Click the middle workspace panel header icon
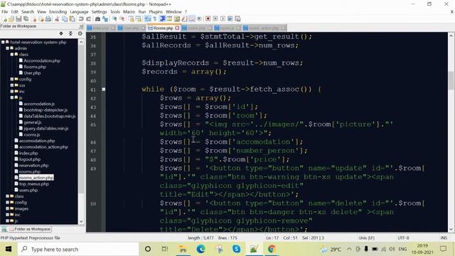 [70, 33]
